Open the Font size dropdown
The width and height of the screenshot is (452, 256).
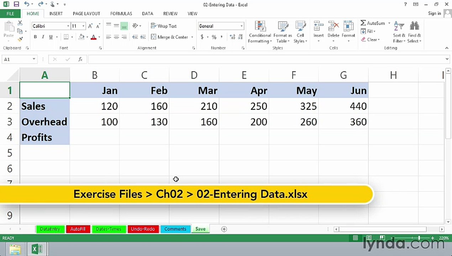point(83,26)
